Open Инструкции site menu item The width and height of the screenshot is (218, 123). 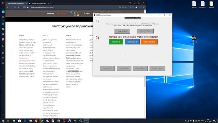62,13
